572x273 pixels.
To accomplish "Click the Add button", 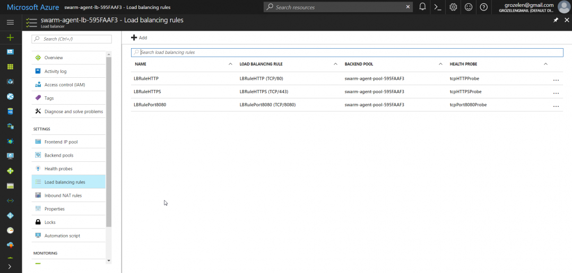I will [139, 38].
